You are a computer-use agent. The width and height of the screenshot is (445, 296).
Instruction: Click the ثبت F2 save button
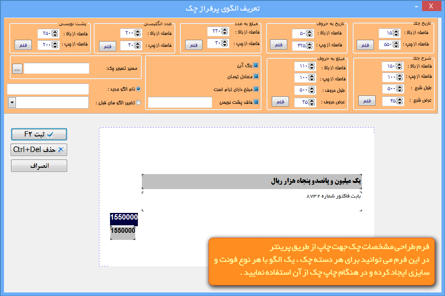[39, 134]
